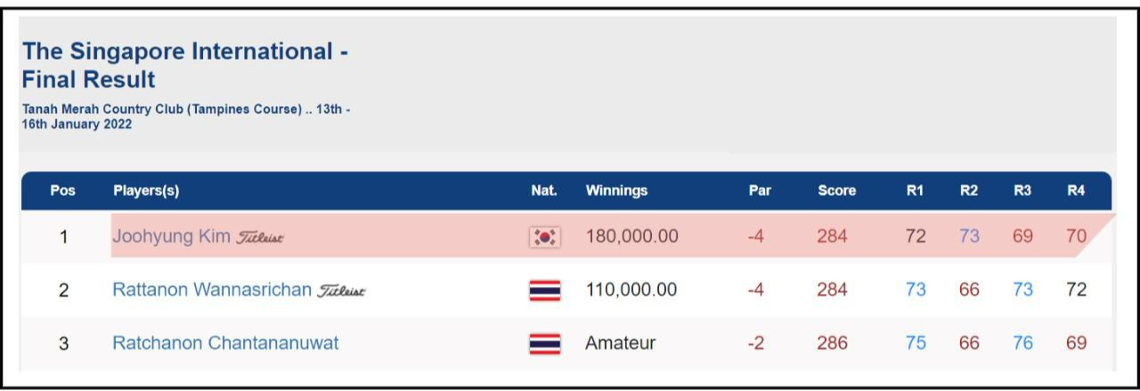
Task: Select the Pos column header
Action: (63, 191)
